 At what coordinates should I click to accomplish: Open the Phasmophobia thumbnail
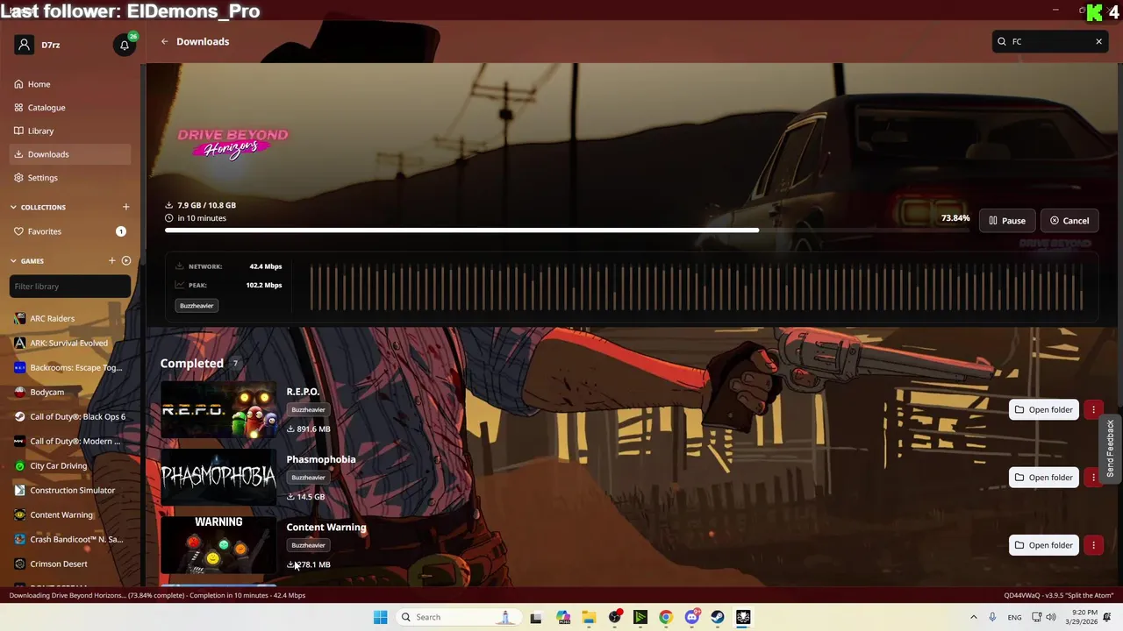click(x=218, y=478)
